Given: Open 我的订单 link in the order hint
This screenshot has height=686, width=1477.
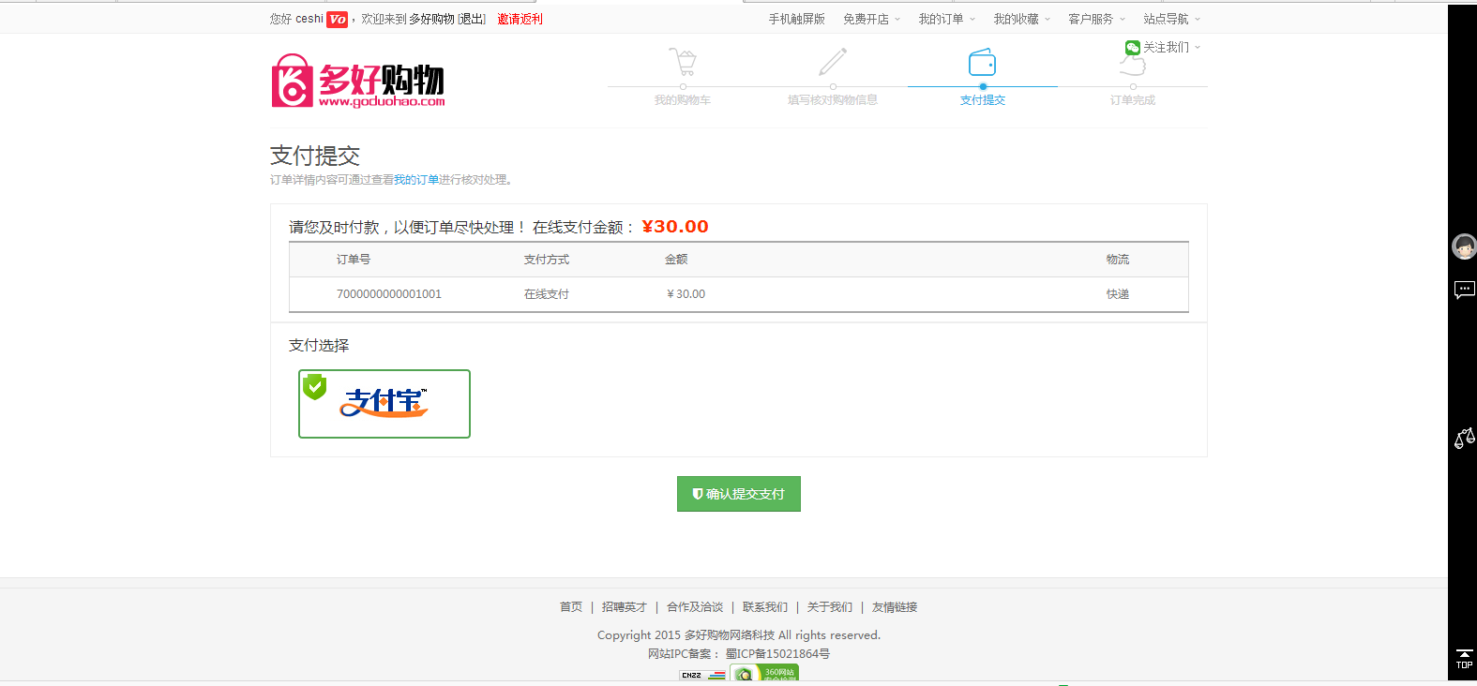Looking at the screenshot, I should coord(416,180).
